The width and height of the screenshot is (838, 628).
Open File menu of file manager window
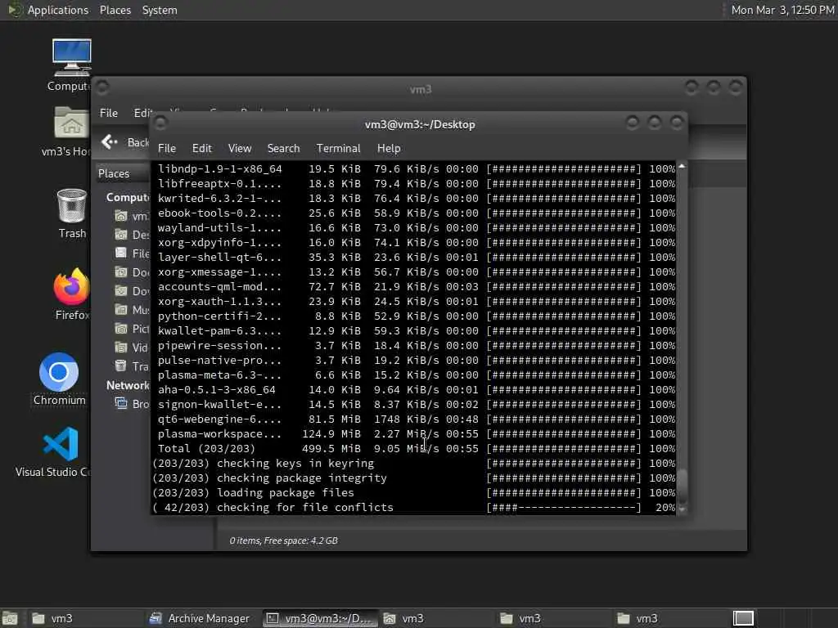coord(109,113)
